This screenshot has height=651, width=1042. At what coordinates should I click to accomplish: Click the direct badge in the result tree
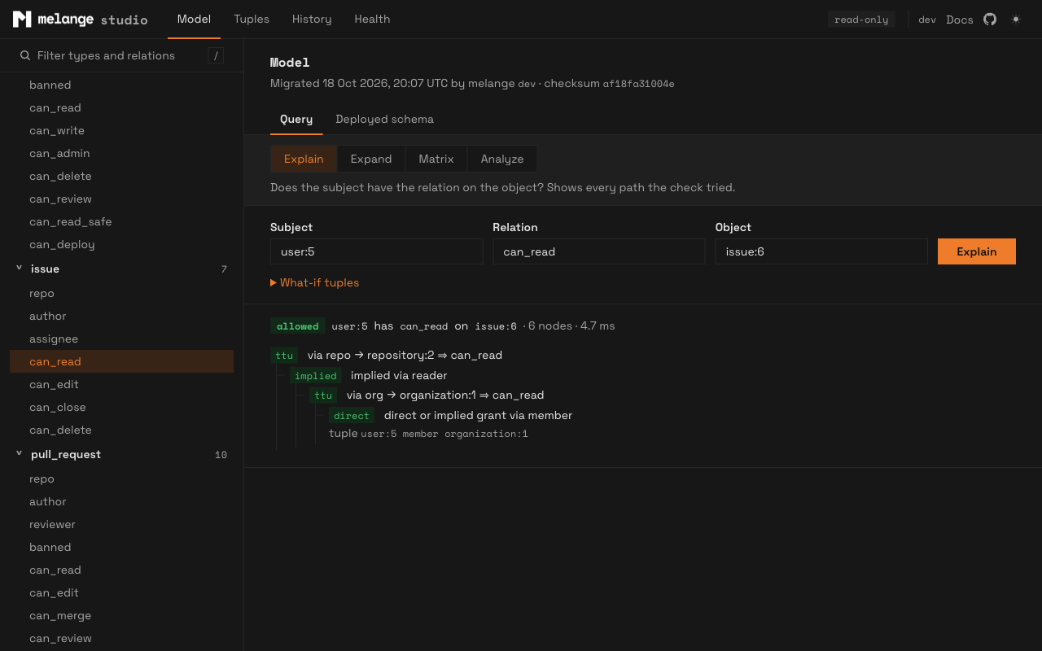coord(352,415)
